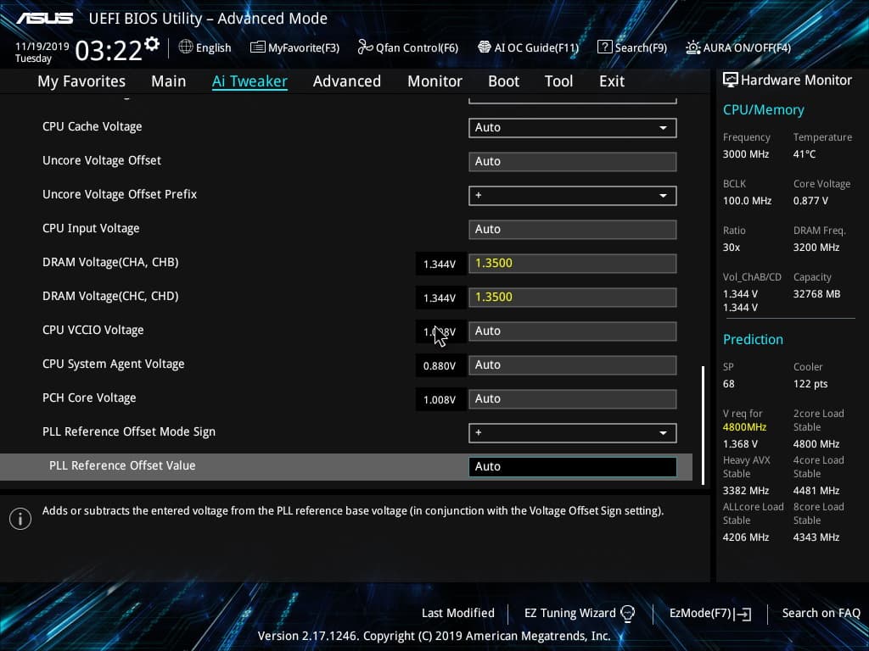The width and height of the screenshot is (869, 651).
Task: Toggle AURA ON/OFF(F4)
Action: pyautogui.click(x=738, y=47)
